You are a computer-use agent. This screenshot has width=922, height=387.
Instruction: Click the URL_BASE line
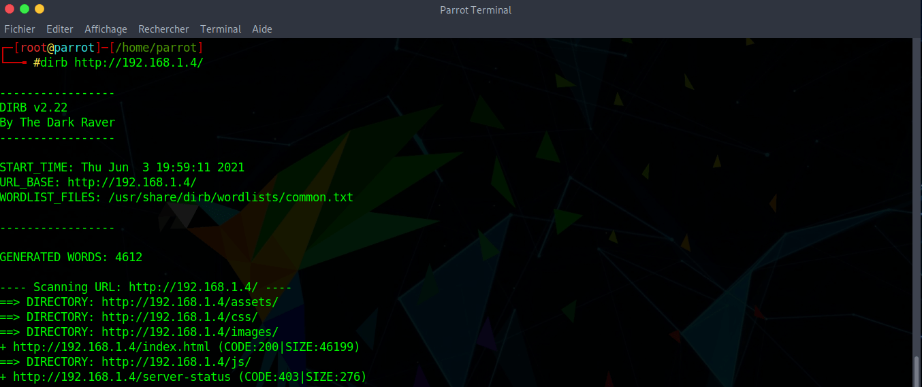tap(98, 182)
